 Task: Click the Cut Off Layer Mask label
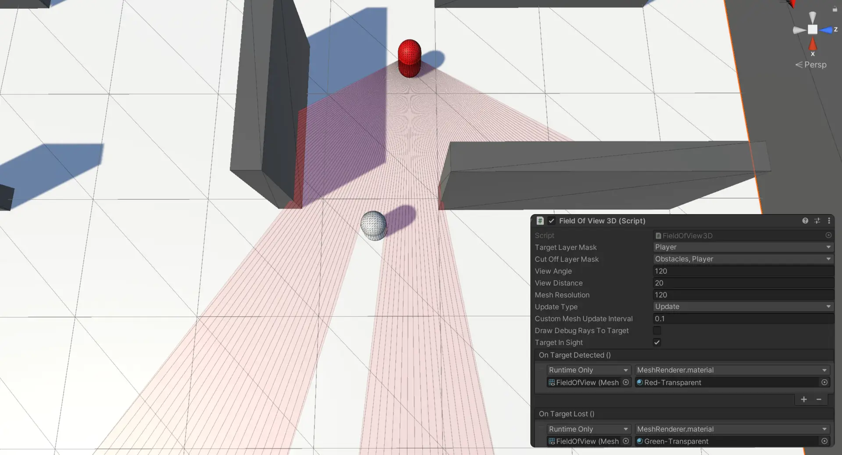pyautogui.click(x=567, y=259)
